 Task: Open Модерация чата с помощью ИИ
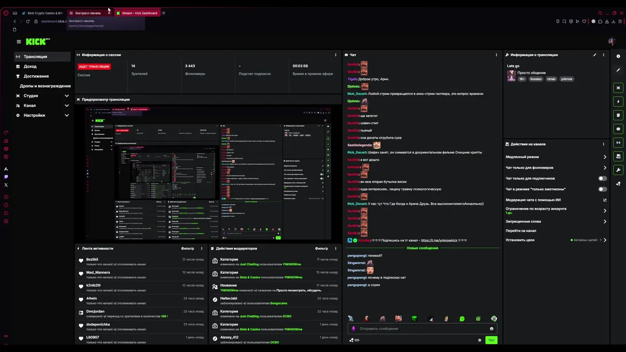tap(556, 200)
